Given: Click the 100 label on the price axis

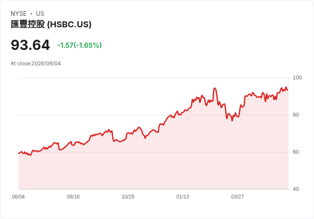Looking at the screenshot, I should coord(297,78).
